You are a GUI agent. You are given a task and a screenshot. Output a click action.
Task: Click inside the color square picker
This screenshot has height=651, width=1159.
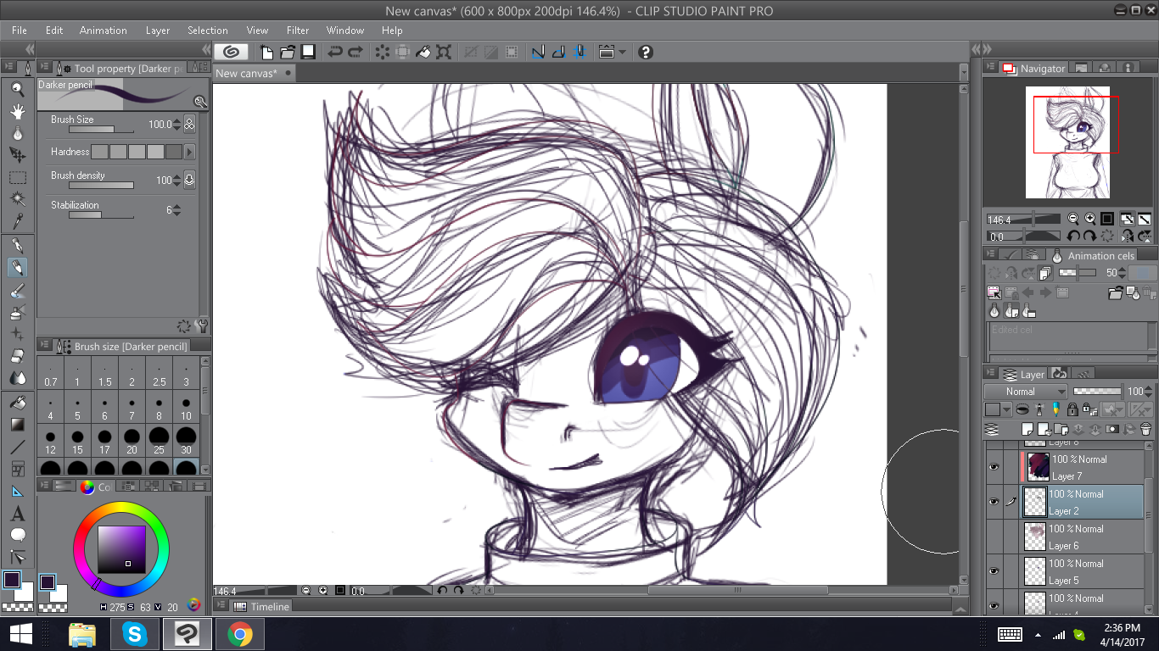point(121,549)
